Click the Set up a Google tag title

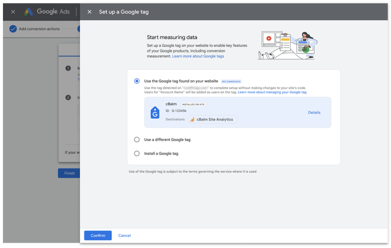[124, 12]
